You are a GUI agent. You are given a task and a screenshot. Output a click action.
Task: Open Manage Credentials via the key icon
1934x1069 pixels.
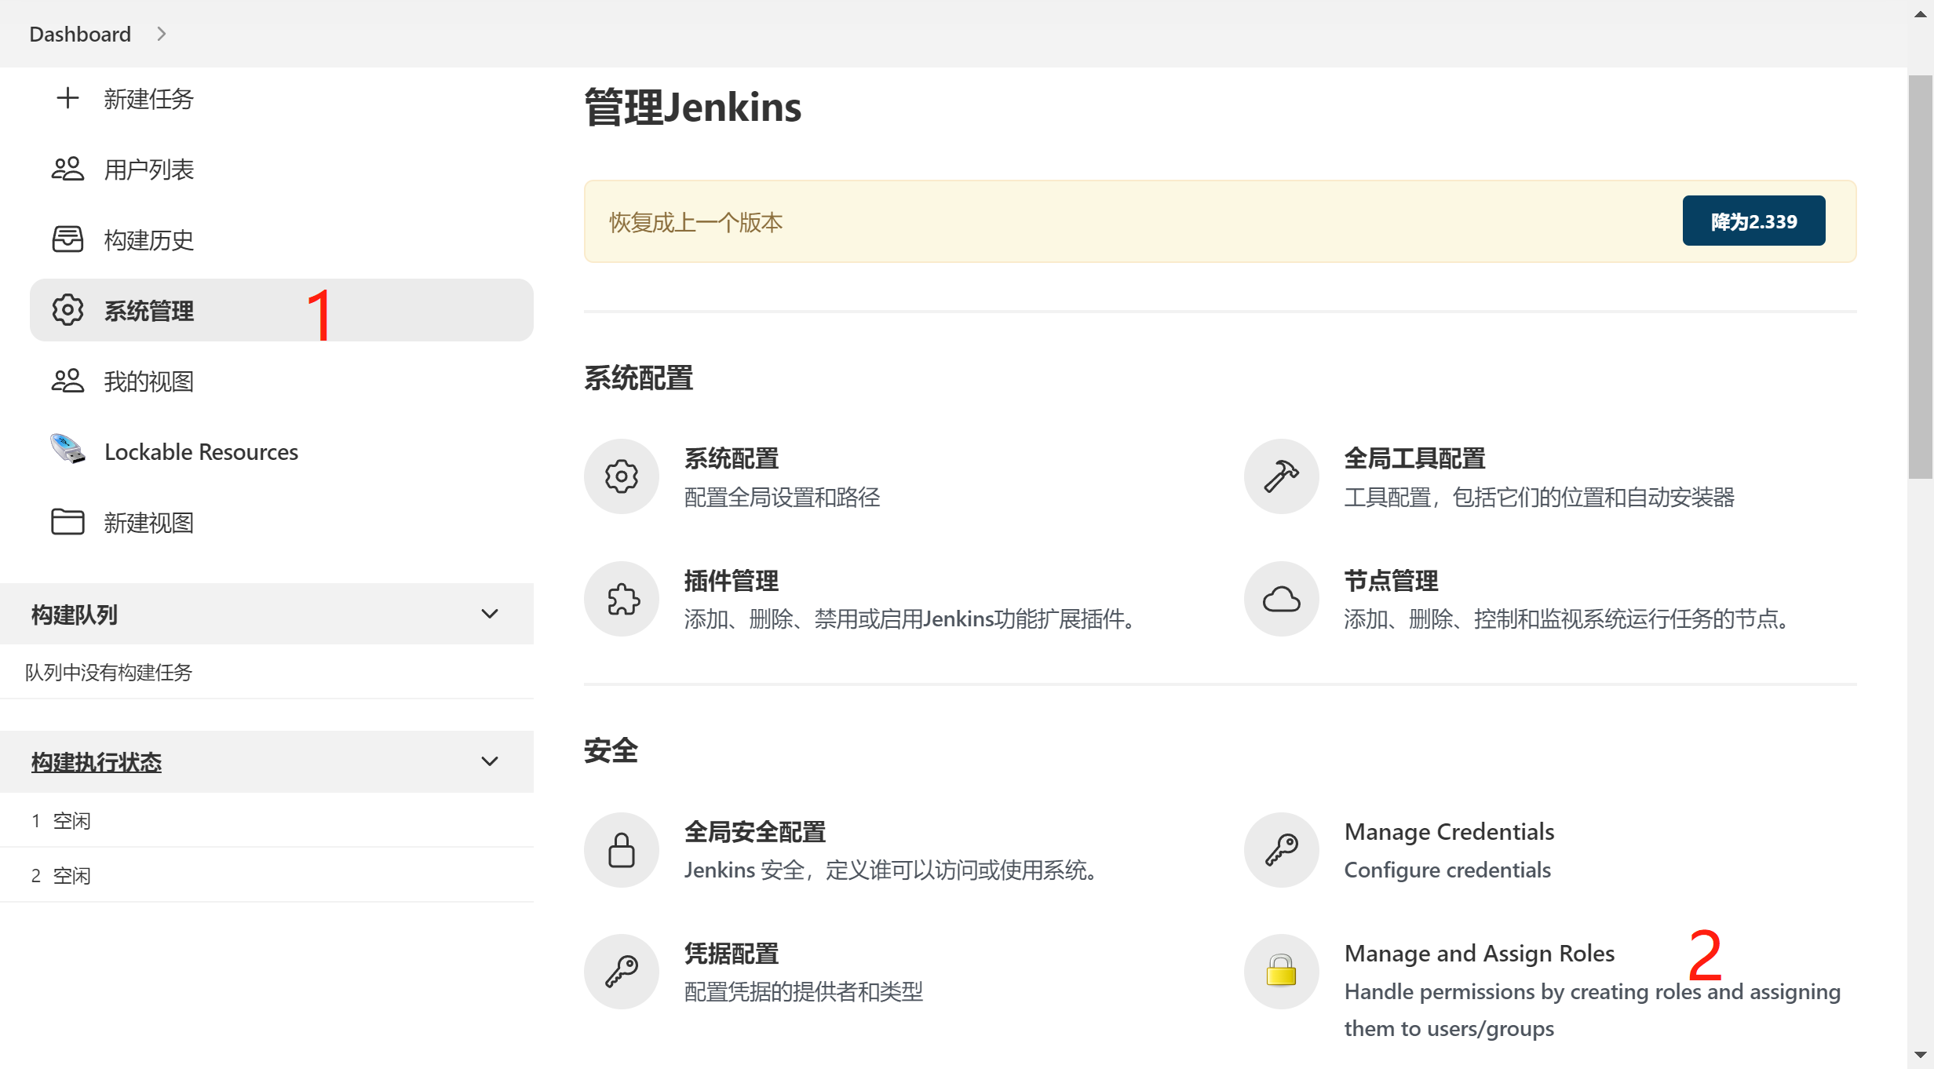(x=1280, y=849)
